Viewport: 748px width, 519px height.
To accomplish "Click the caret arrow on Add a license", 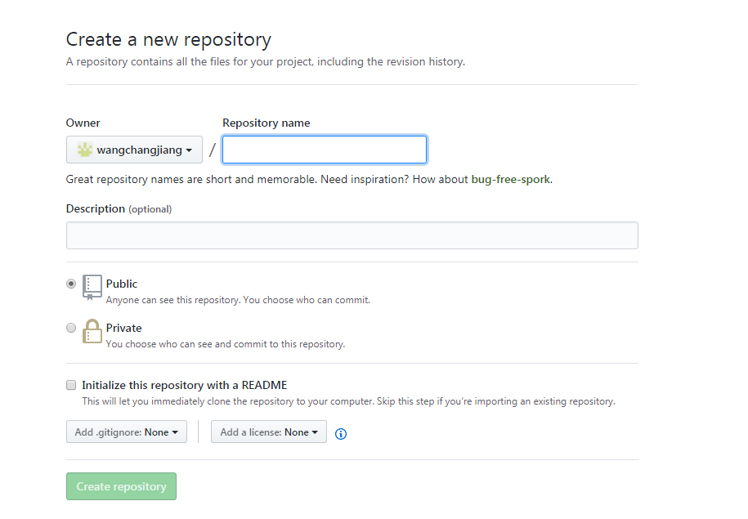I will coord(315,432).
